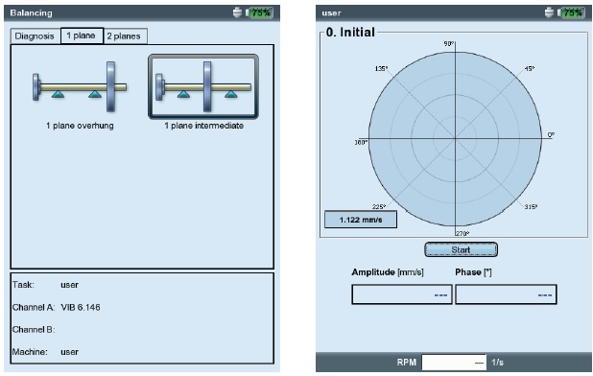Switch to the 2 planes tab

click(124, 36)
